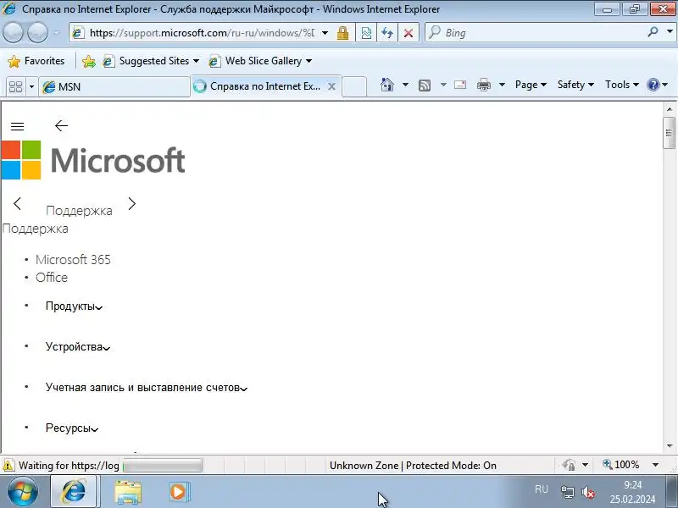
Task: Open Suggested Sites favorites item
Action: [x=151, y=61]
